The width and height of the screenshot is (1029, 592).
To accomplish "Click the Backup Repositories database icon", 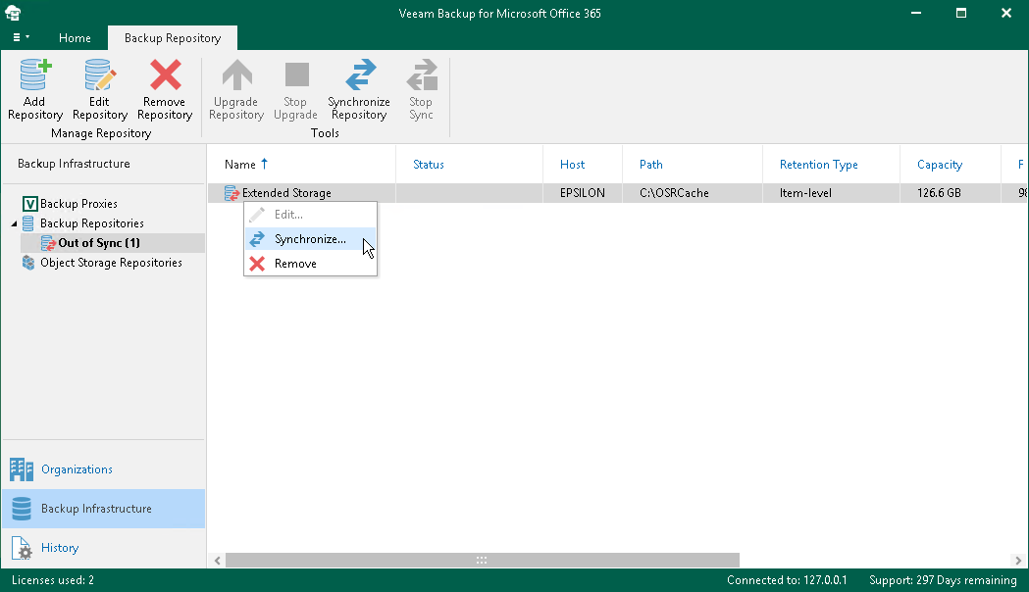I will pos(28,223).
